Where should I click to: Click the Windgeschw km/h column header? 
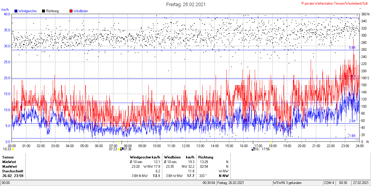pyautogui.click(x=145, y=157)
